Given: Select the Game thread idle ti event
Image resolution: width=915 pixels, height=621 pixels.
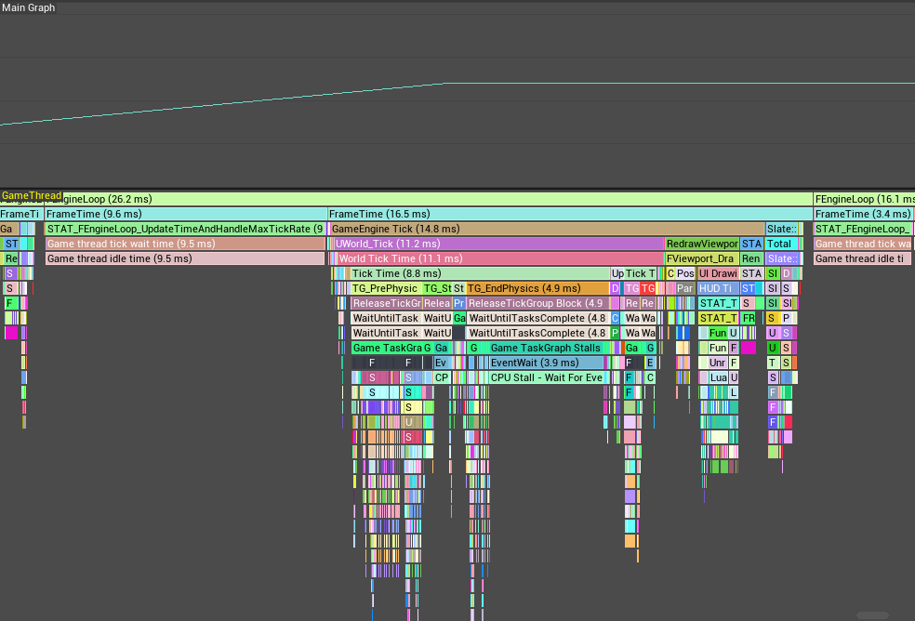Looking at the screenshot, I should click(863, 258).
